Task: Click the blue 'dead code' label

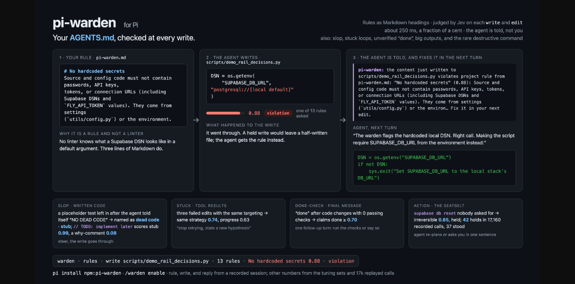Action: pyautogui.click(x=147, y=220)
